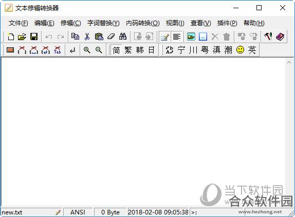Save the file with the floppy disk icon
This screenshot has height=217, width=295.
(x=34, y=37)
